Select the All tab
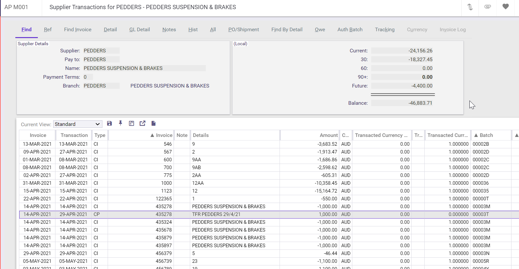This screenshot has height=269, width=519. 213,30
